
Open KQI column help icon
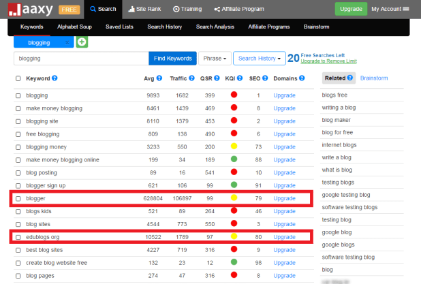240,78
